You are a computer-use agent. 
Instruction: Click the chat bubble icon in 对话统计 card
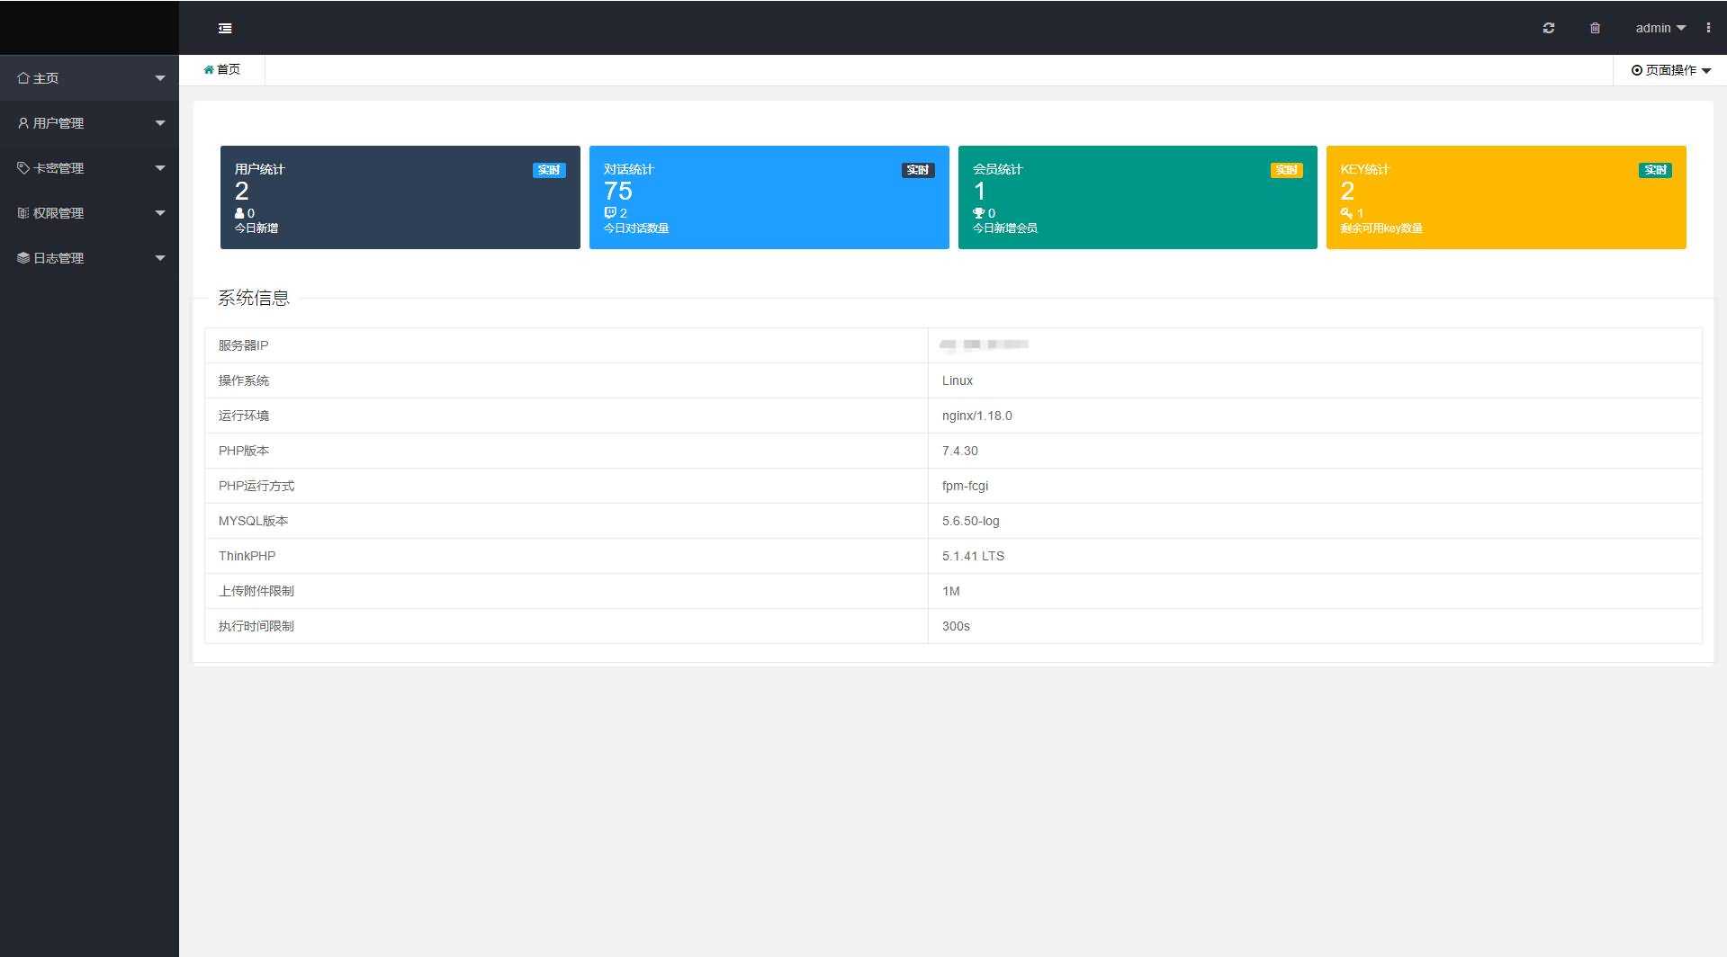click(610, 214)
